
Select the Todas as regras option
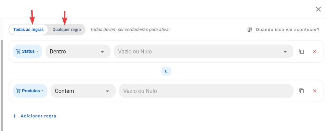pyautogui.click(x=29, y=30)
